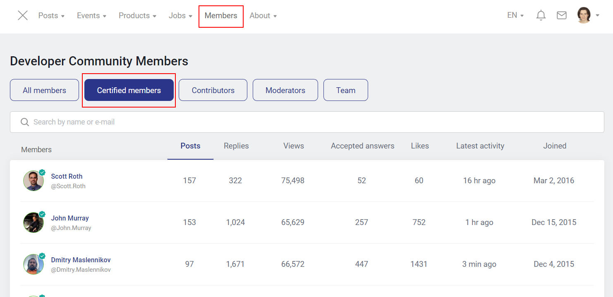Open the Members nav item
Viewport: 613px width, 297px height.
(x=221, y=16)
